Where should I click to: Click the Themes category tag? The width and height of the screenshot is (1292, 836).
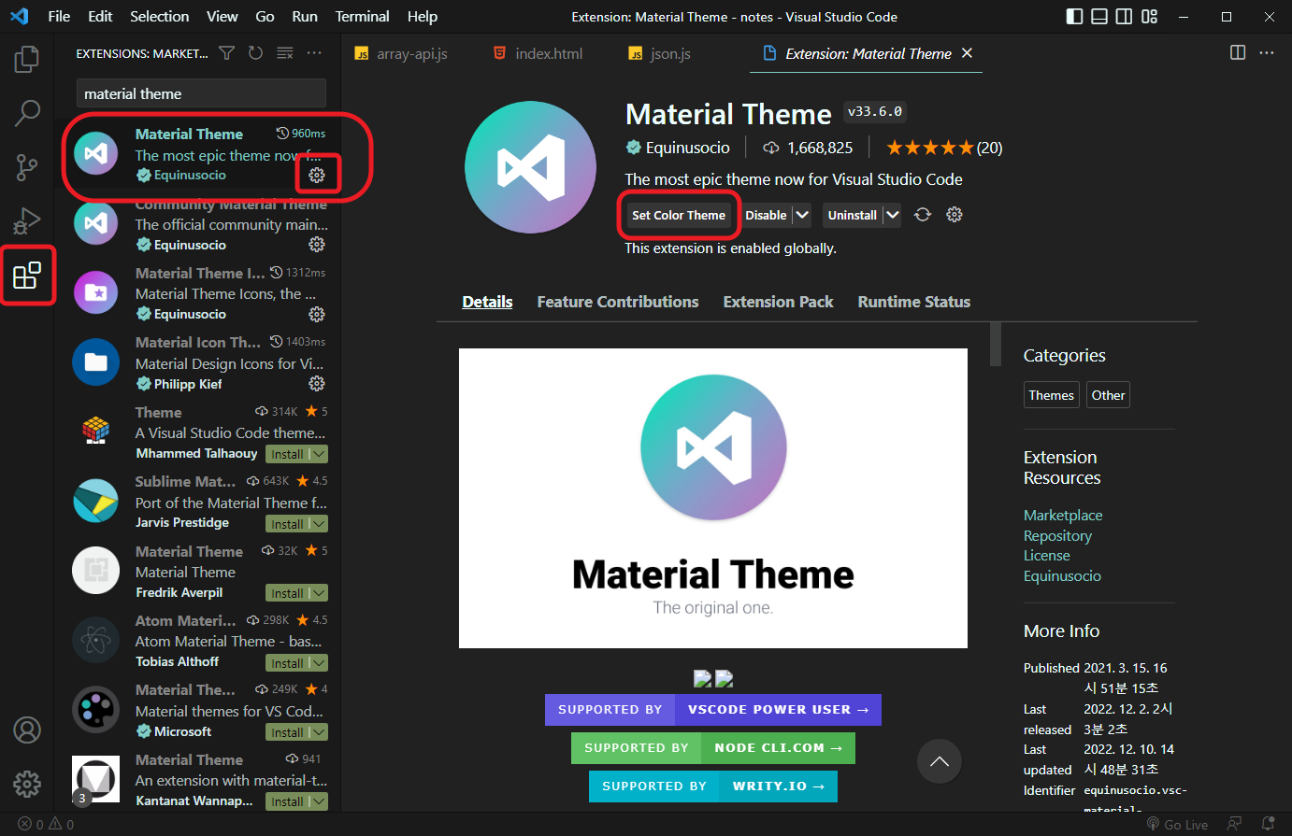click(1052, 395)
